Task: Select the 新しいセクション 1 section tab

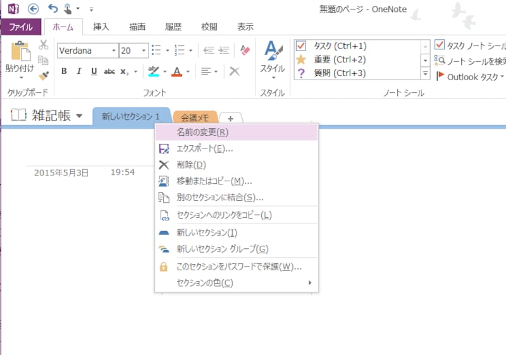Action: click(131, 116)
